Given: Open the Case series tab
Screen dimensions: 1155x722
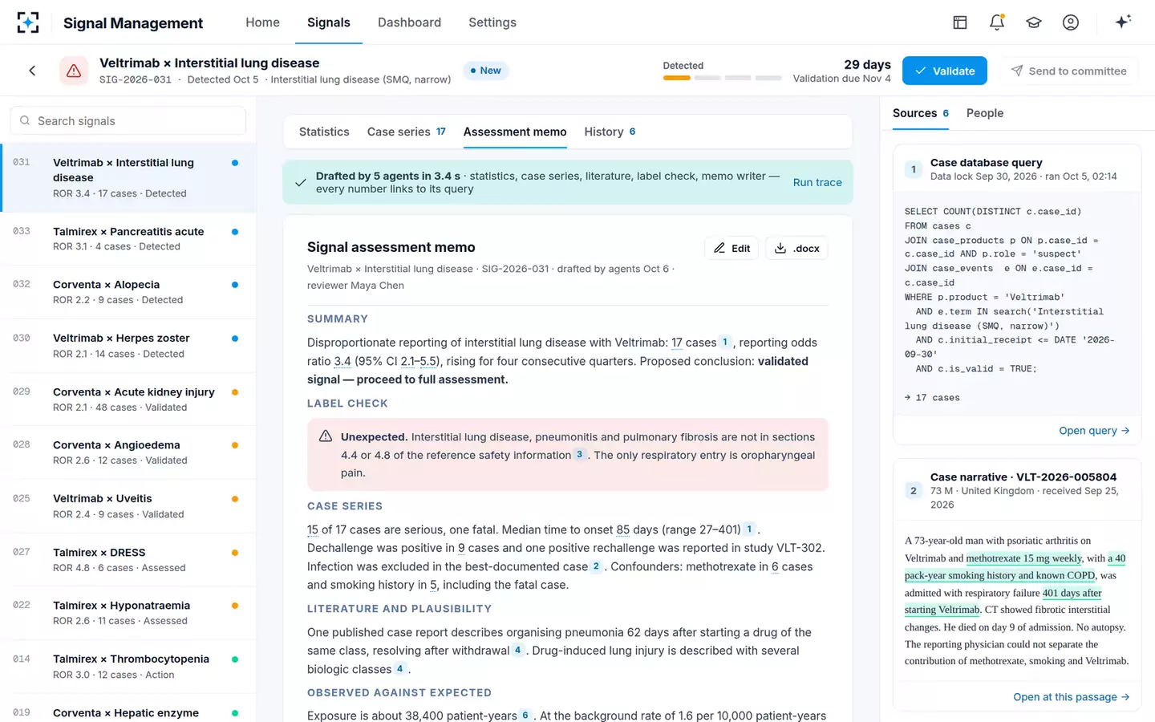Looking at the screenshot, I should point(406,132).
